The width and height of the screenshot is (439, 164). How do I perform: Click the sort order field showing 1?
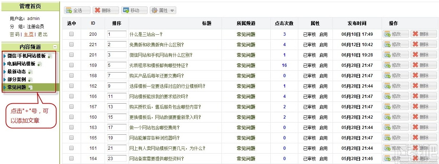[x=116, y=34]
